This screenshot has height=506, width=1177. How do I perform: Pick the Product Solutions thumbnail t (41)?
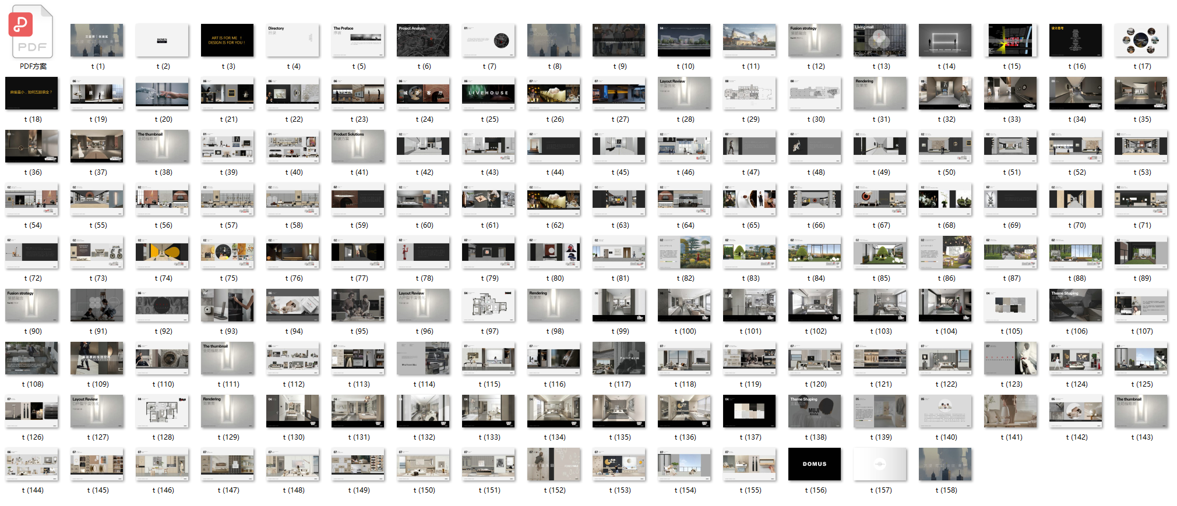click(358, 146)
